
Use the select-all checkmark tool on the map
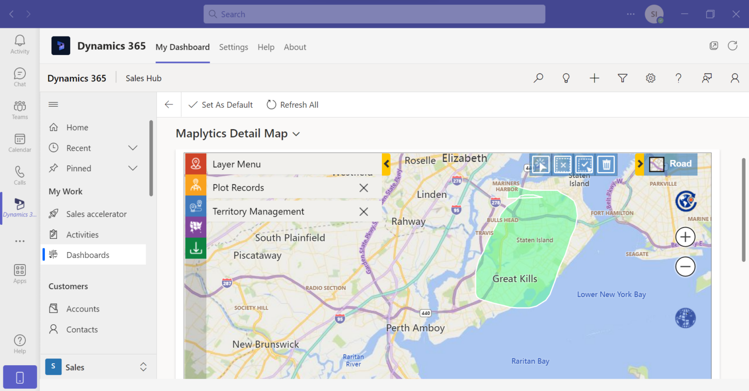click(584, 164)
